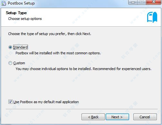Click the 'Choose the type of setup' instruction

pyautogui.click(x=50, y=34)
